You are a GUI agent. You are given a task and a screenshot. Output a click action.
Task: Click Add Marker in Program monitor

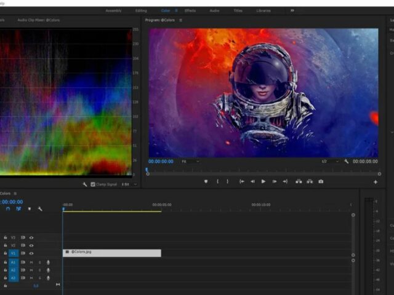206,181
